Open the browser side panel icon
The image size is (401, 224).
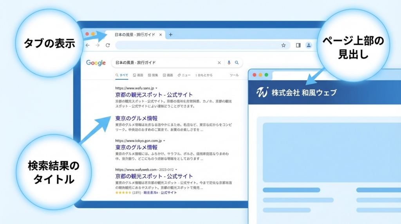click(x=298, y=45)
